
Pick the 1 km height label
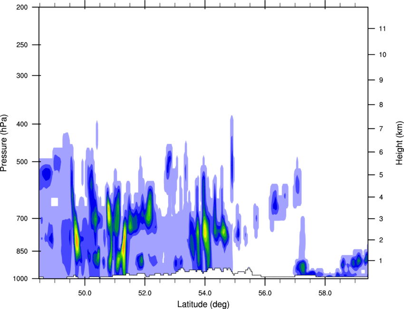381,261
